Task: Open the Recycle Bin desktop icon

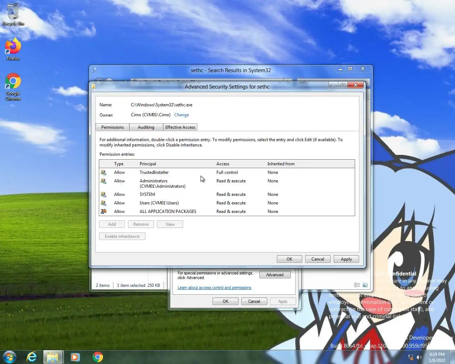Action: click(13, 14)
